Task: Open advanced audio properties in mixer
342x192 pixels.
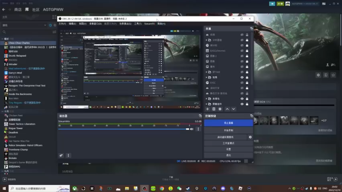Action: (x=61, y=155)
